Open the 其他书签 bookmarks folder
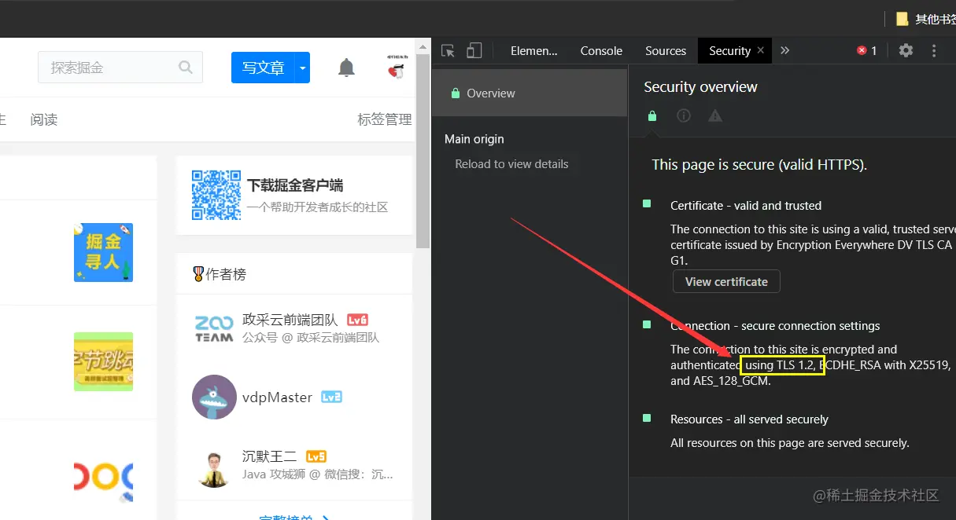The width and height of the screenshot is (956, 520). (926, 19)
